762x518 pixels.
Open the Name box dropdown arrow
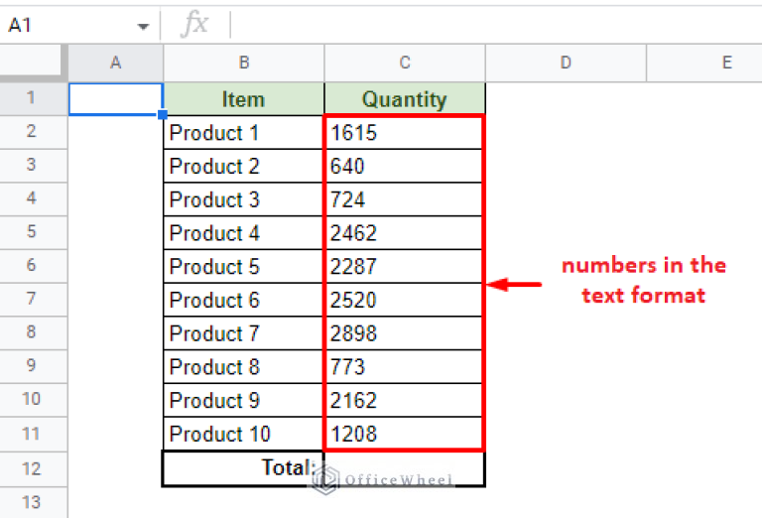click(x=143, y=26)
